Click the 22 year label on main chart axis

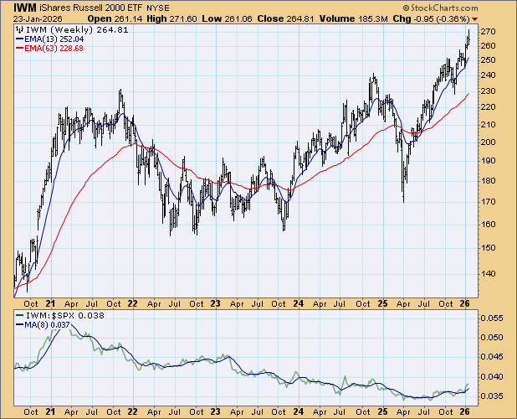pyautogui.click(x=132, y=303)
